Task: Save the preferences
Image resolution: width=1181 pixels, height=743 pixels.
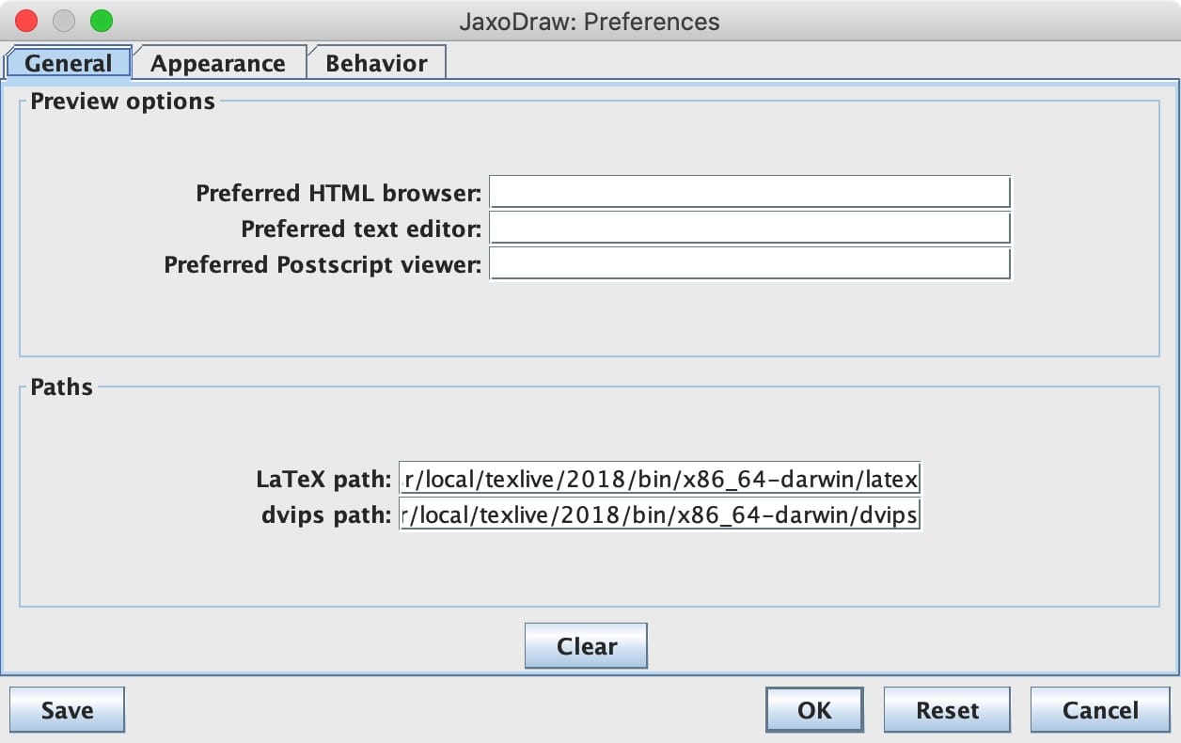Action: [67, 710]
